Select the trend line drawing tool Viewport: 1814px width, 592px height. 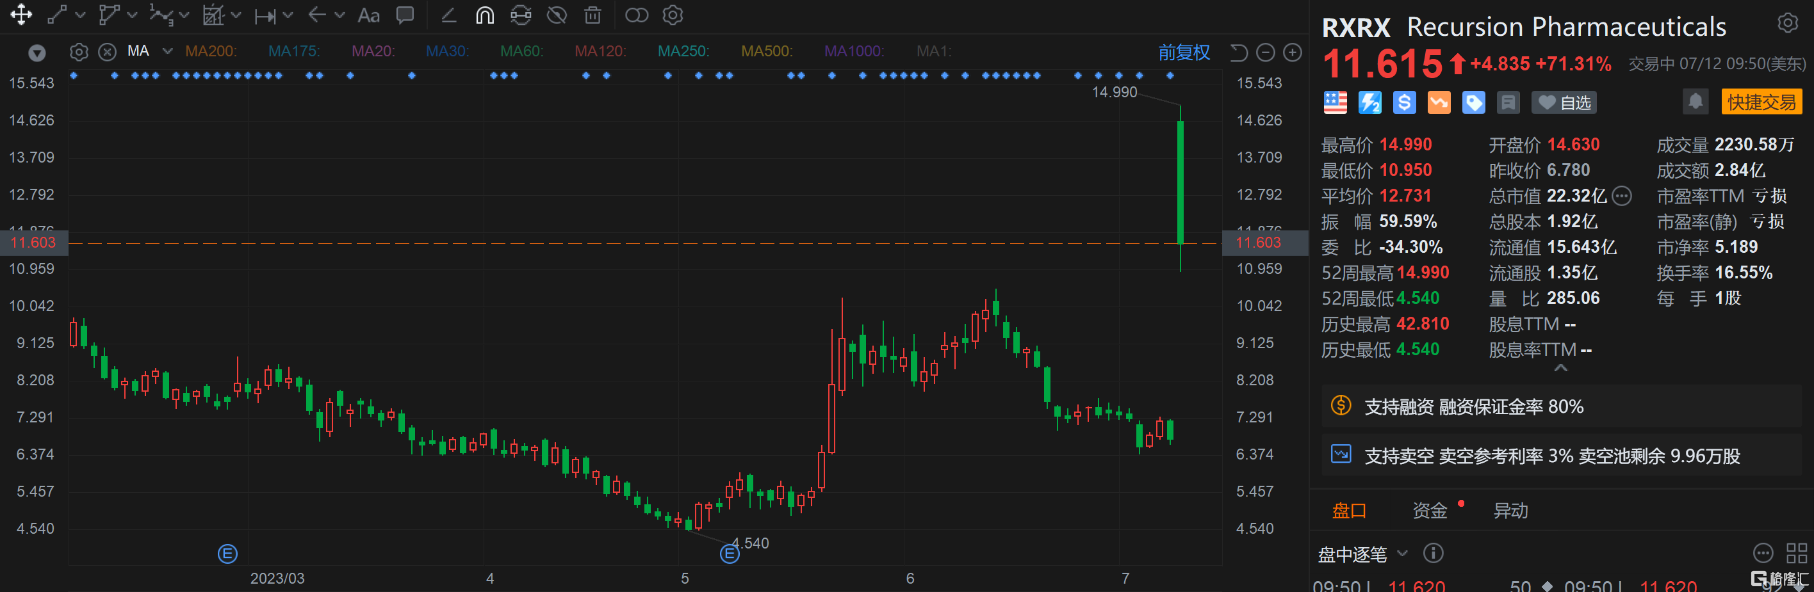tap(57, 15)
